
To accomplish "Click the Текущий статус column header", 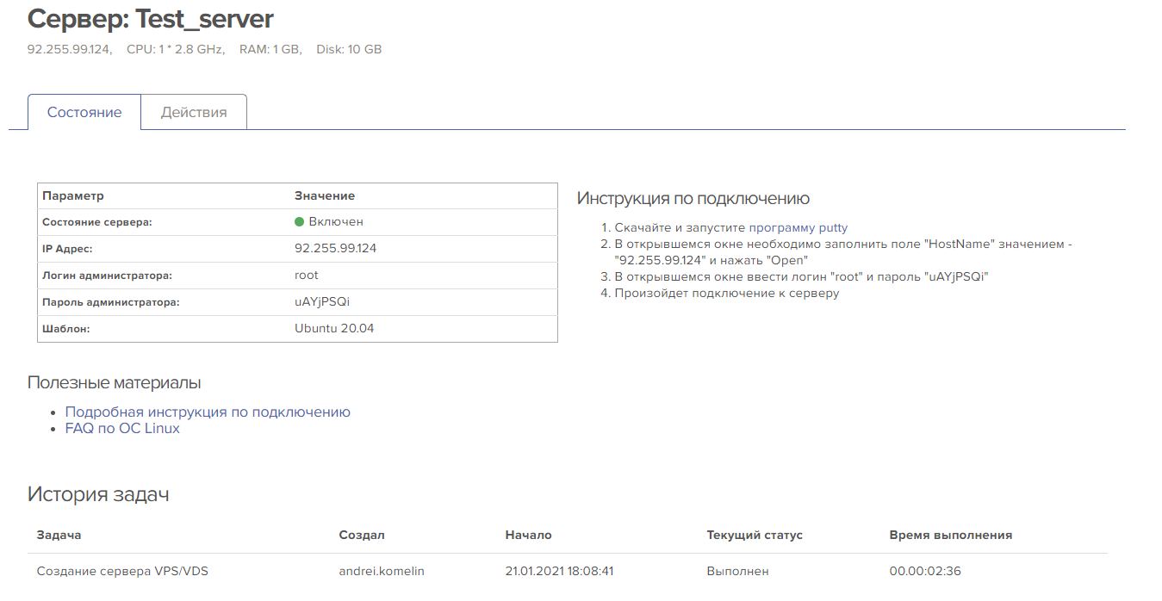I will [x=755, y=535].
